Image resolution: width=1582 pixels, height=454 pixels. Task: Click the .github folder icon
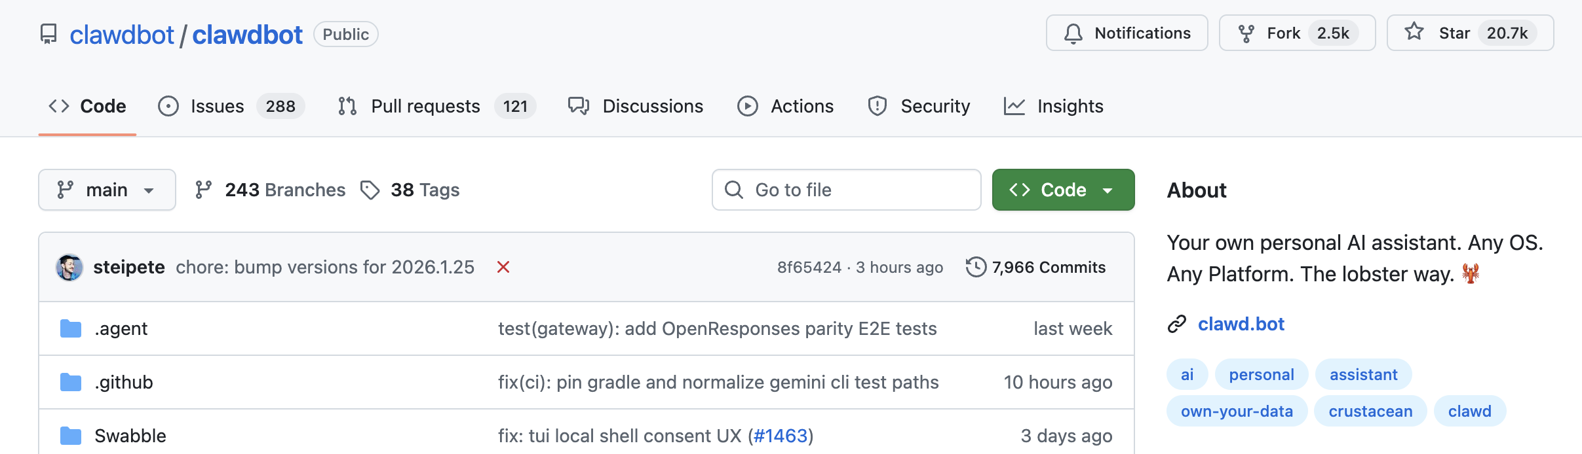click(x=71, y=382)
